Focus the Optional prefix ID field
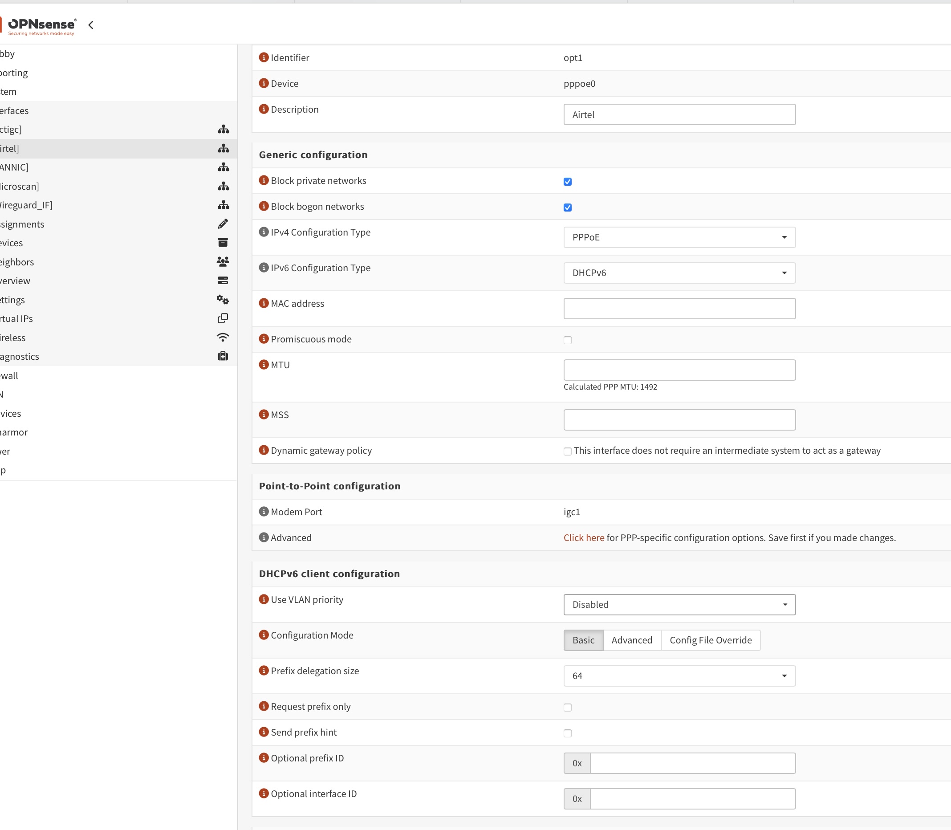The width and height of the screenshot is (951, 830). pyautogui.click(x=693, y=763)
